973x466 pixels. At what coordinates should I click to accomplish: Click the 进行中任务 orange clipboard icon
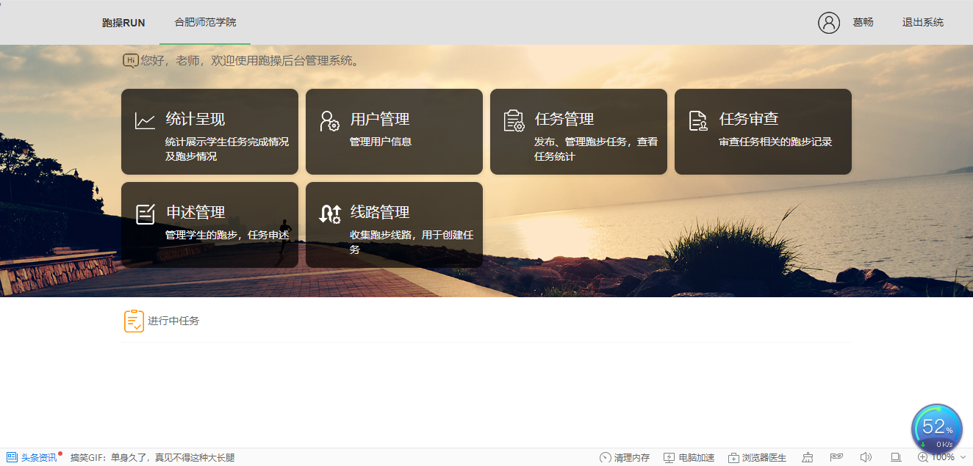pyautogui.click(x=134, y=321)
